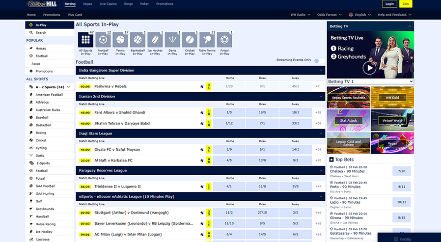Image resolution: width=441 pixels, height=242 pixels.
Task: Select Futsal In-Play sport icon
Action: tap(224, 40)
